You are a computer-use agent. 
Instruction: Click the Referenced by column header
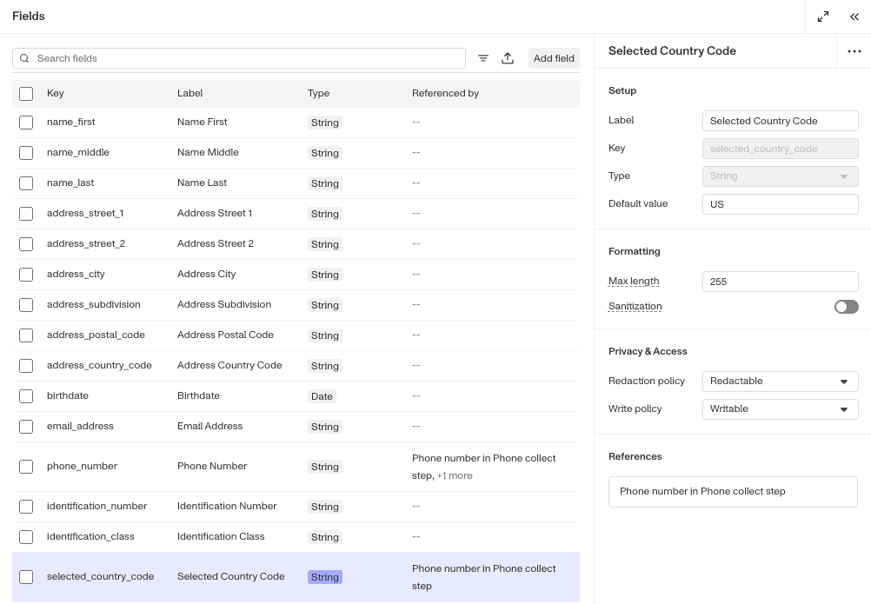pos(445,93)
